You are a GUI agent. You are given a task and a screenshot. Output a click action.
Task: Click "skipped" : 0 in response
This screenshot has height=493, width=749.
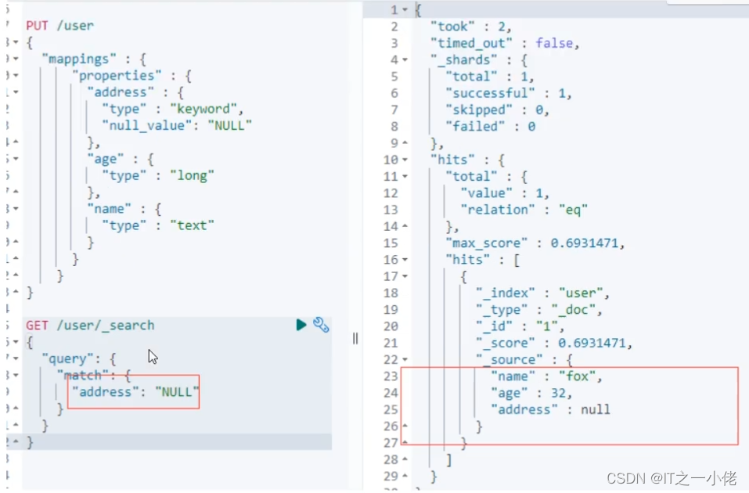(497, 110)
